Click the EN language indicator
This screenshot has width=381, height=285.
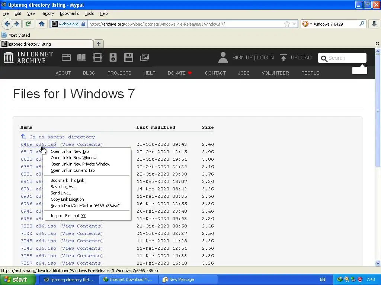point(323,279)
